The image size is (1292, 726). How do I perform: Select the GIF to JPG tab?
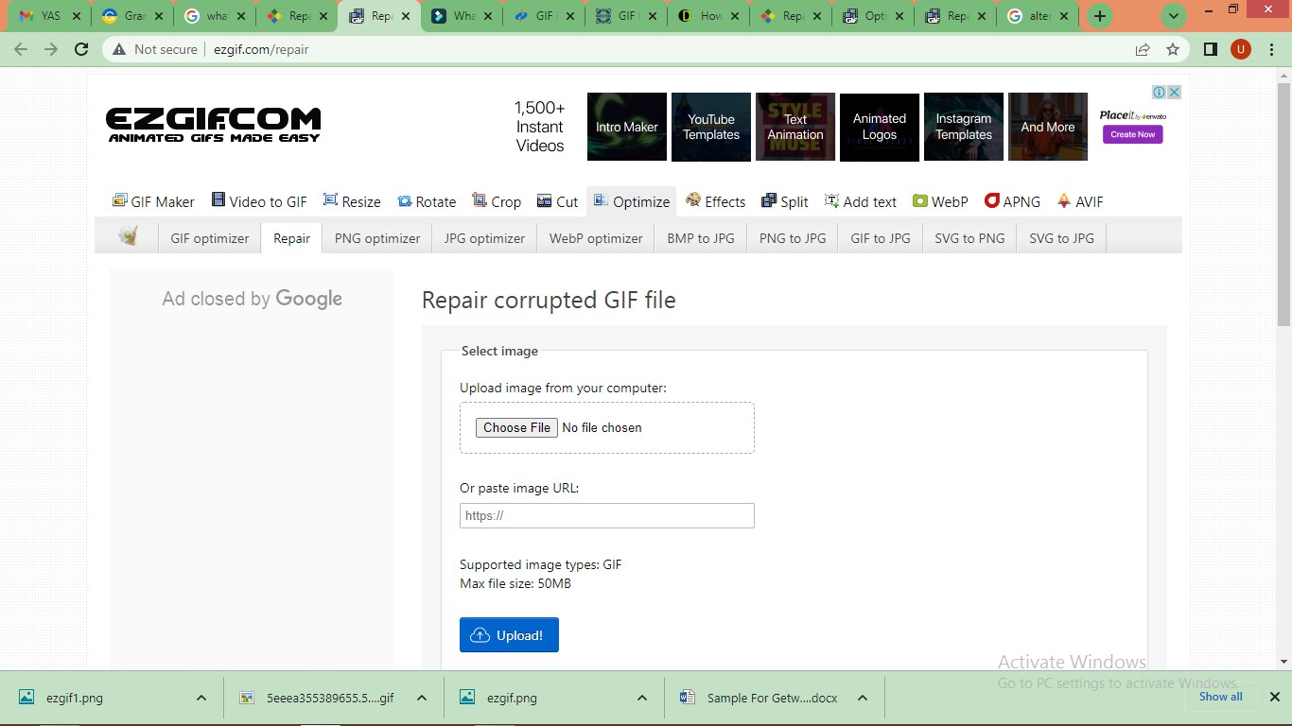(x=881, y=238)
